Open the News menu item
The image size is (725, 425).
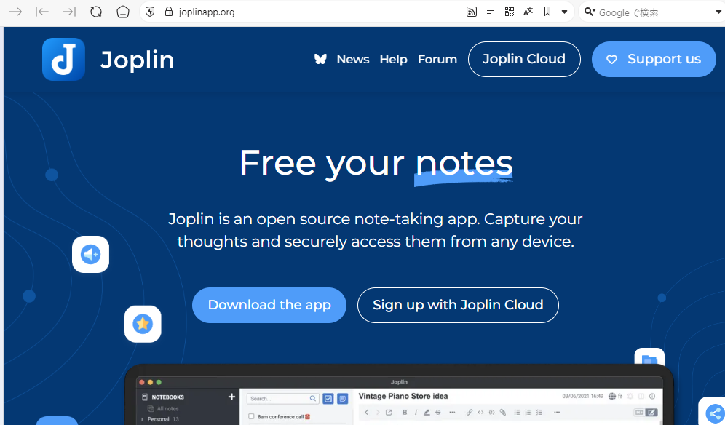(x=353, y=59)
